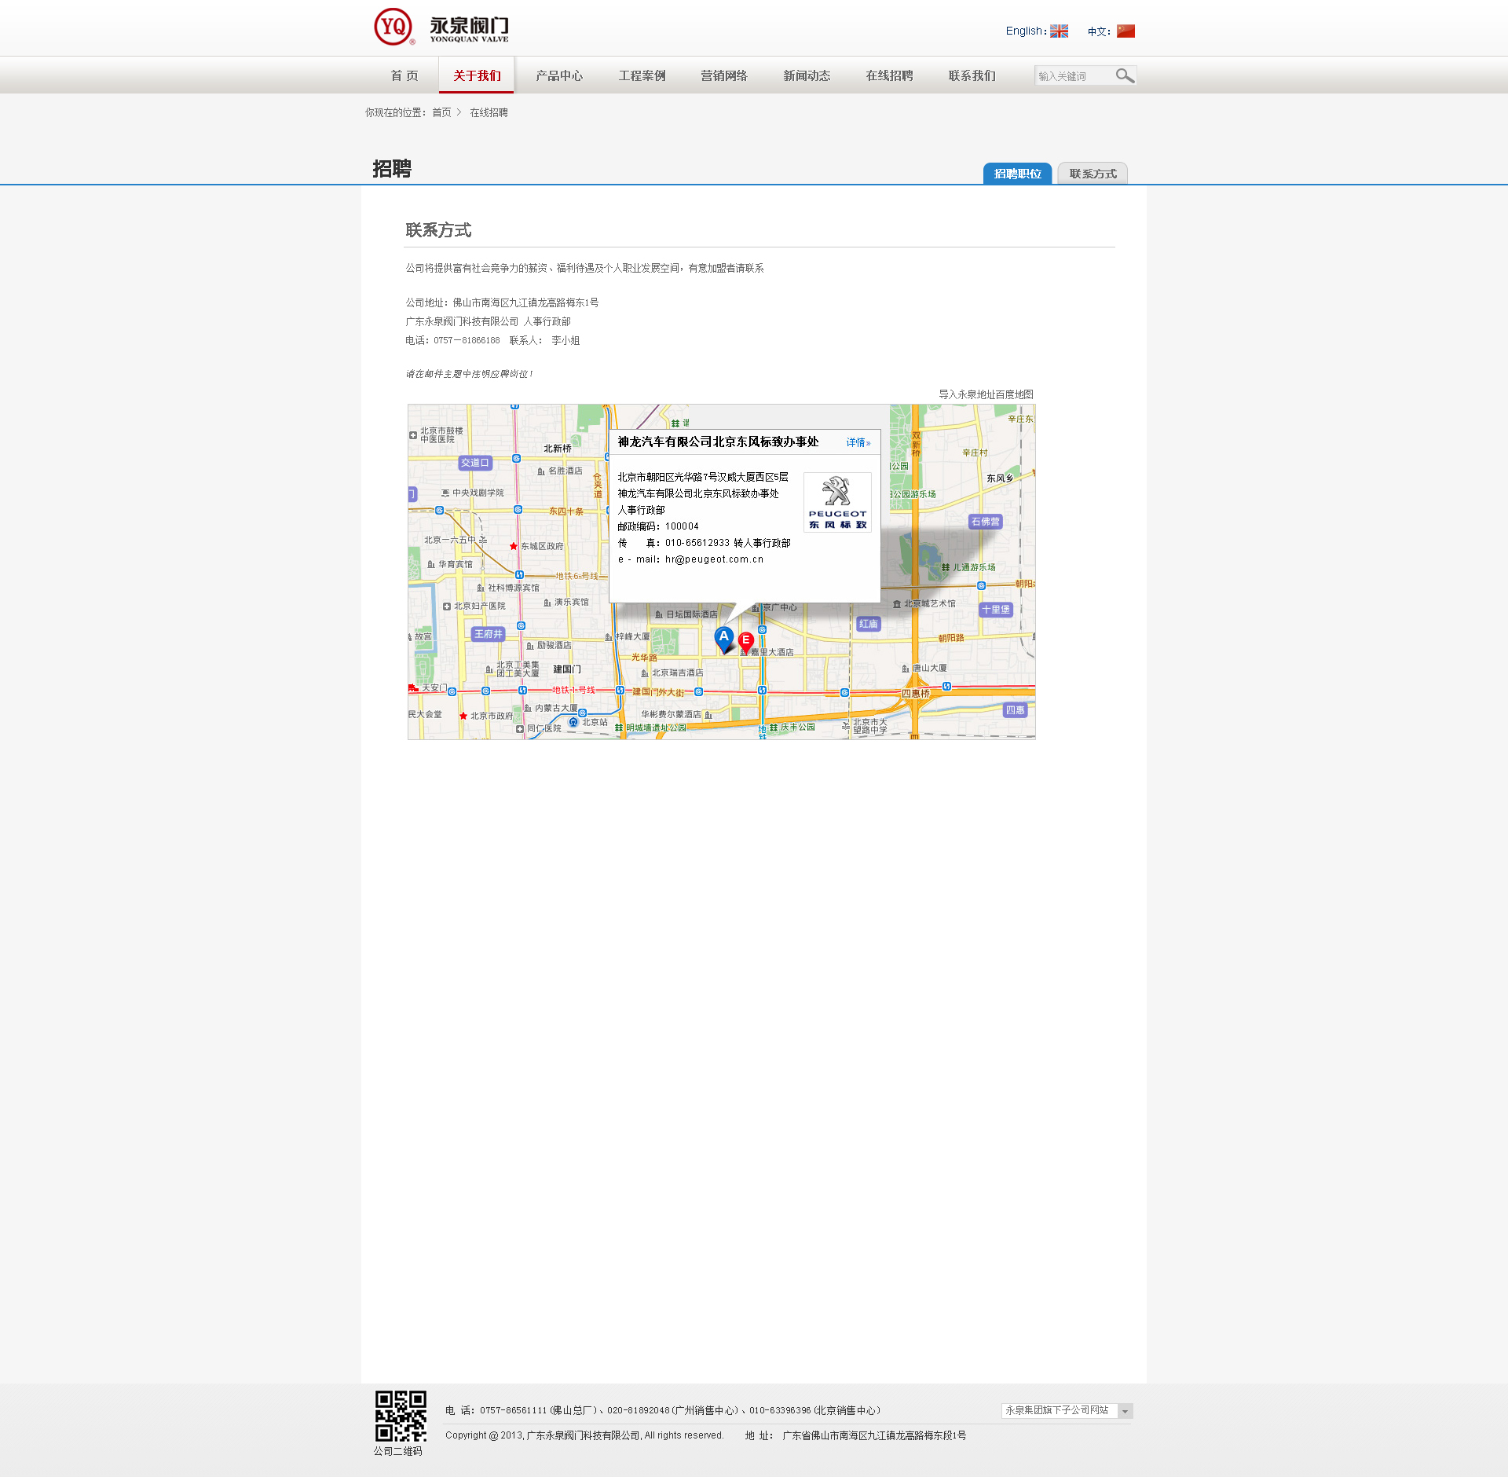Click 新闻动态 in the navigation bar
1508x1477 pixels.
(x=807, y=75)
